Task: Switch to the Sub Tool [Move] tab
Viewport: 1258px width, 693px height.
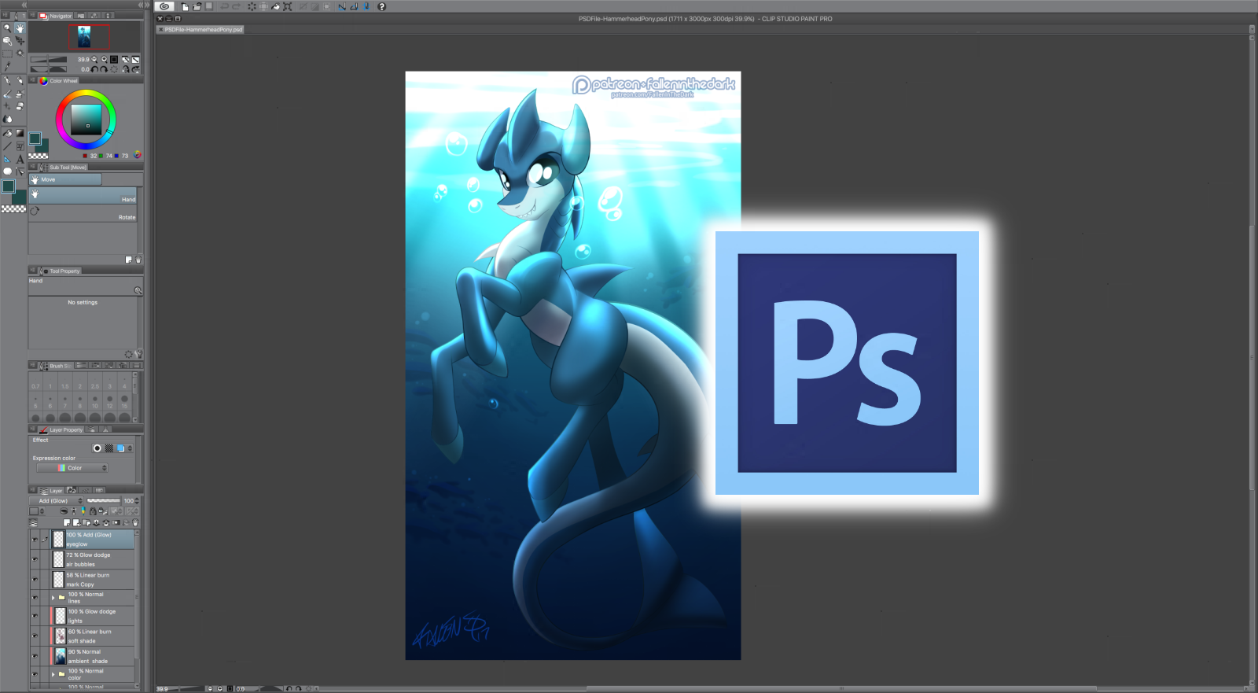Action: tap(64, 168)
